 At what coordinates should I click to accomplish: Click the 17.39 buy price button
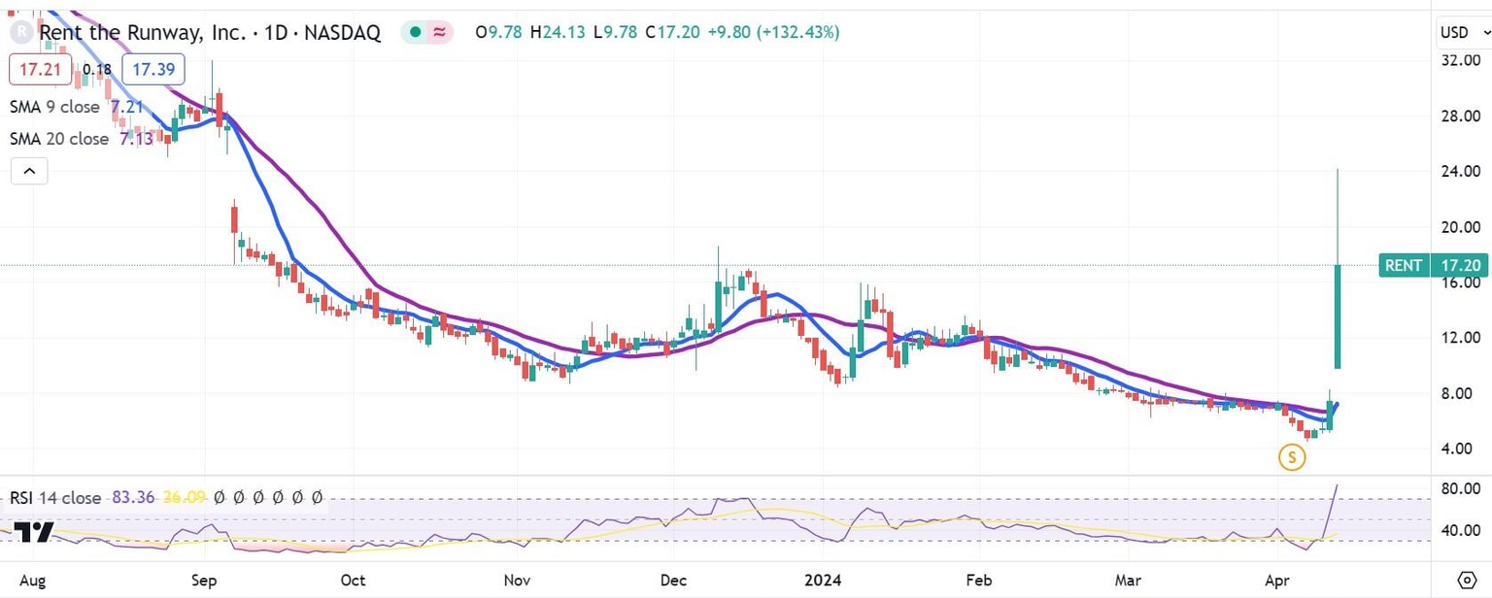tap(153, 70)
